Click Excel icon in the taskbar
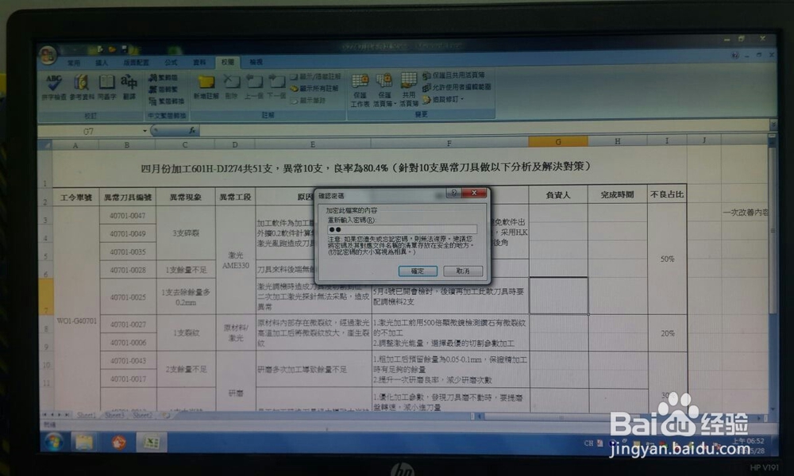Screen dimensions: 794x476 coord(151,443)
